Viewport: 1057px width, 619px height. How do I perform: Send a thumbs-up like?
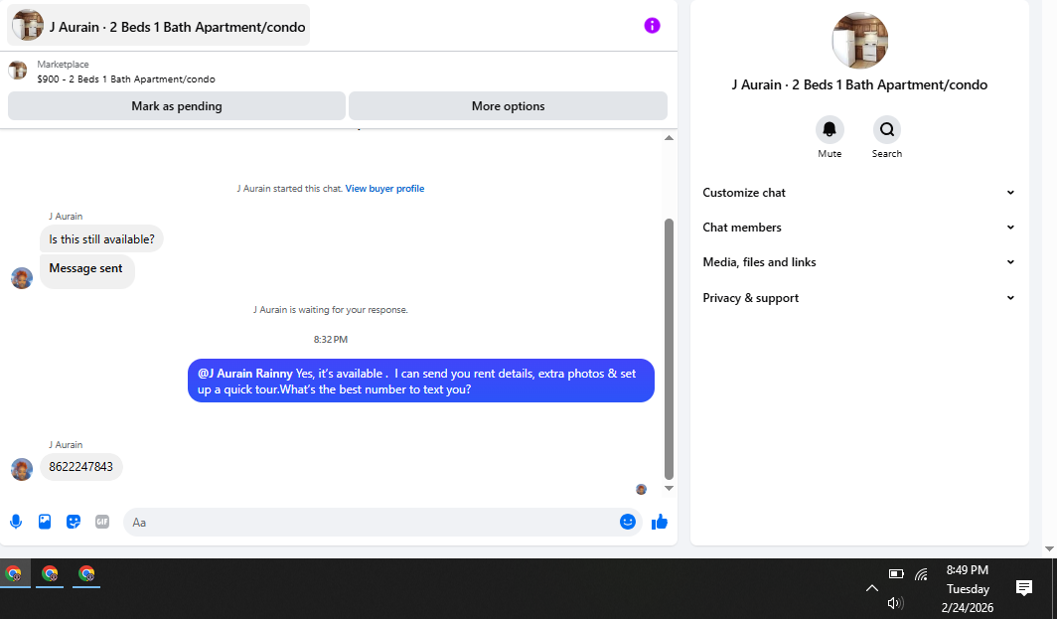(x=660, y=522)
